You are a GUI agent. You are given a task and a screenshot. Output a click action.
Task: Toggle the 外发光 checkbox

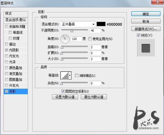pos(6,85)
